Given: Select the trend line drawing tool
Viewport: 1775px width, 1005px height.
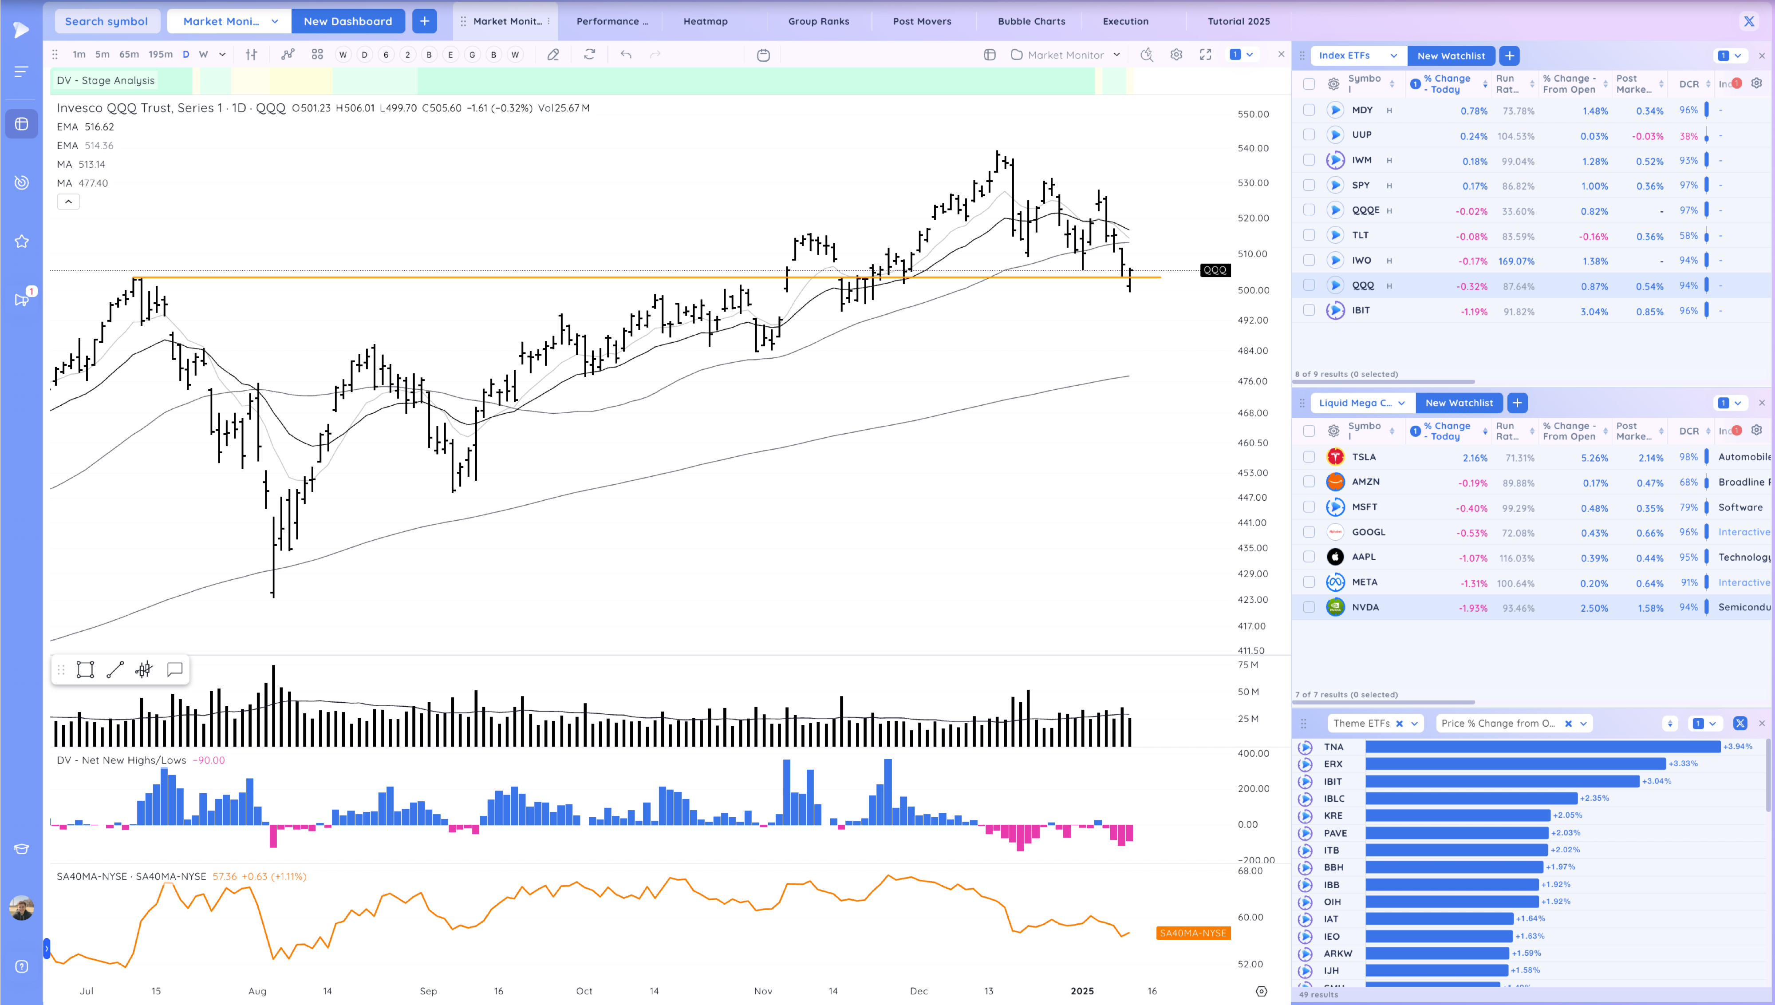Looking at the screenshot, I should [115, 669].
